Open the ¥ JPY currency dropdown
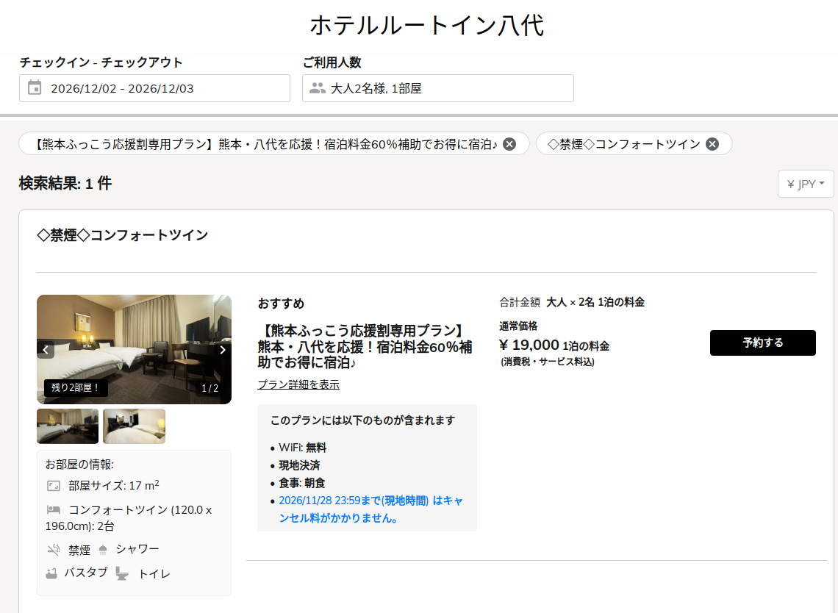This screenshot has height=613, width=838. 806,184
